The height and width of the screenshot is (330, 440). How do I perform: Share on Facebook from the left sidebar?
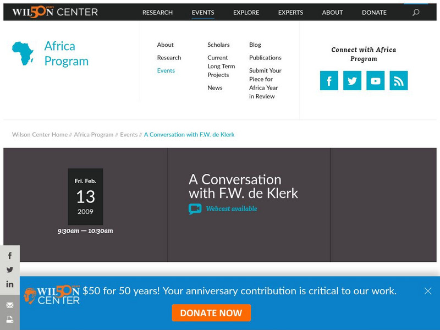(9, 255)
